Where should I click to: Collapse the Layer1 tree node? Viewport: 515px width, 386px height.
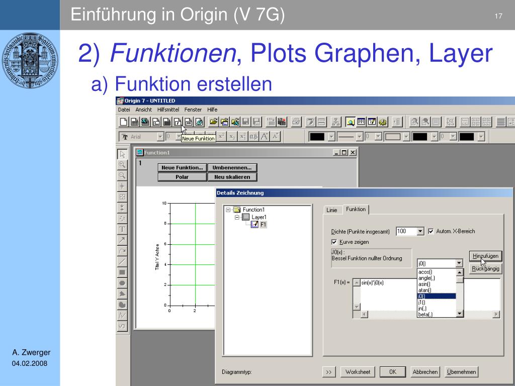tap(237, 217)
